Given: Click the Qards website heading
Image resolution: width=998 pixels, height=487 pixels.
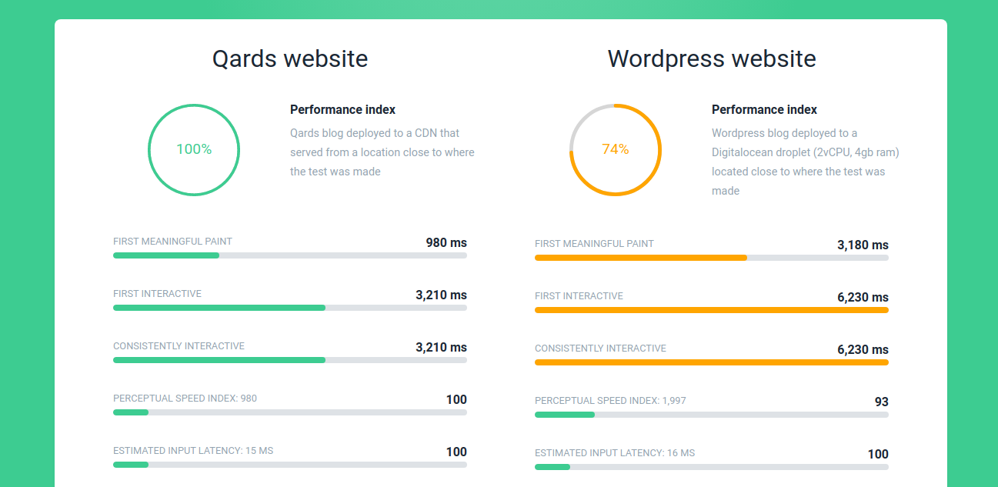Looking at the screenshot, I should (290, 59).
